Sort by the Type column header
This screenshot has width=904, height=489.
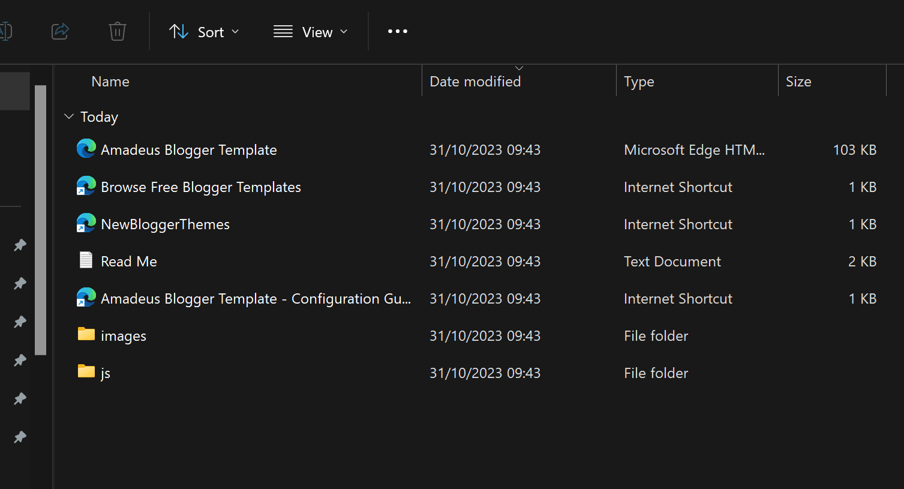click(x=639, y=82)
